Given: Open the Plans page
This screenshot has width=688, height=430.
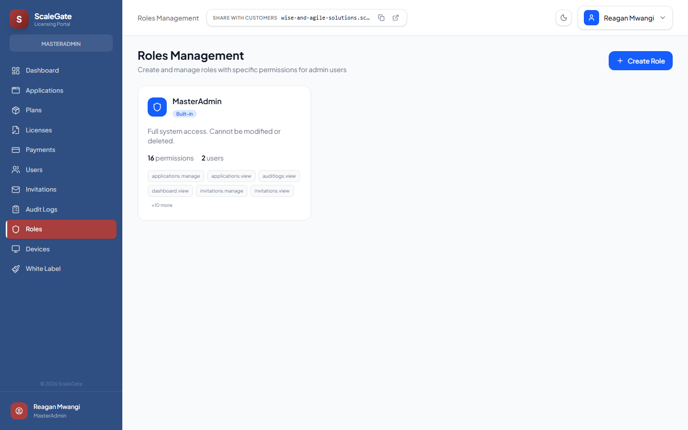Looking at the screenshot, I should (33, 110).
